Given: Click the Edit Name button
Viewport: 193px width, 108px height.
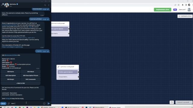Looking at the screenshot, I should coord(11,72).
